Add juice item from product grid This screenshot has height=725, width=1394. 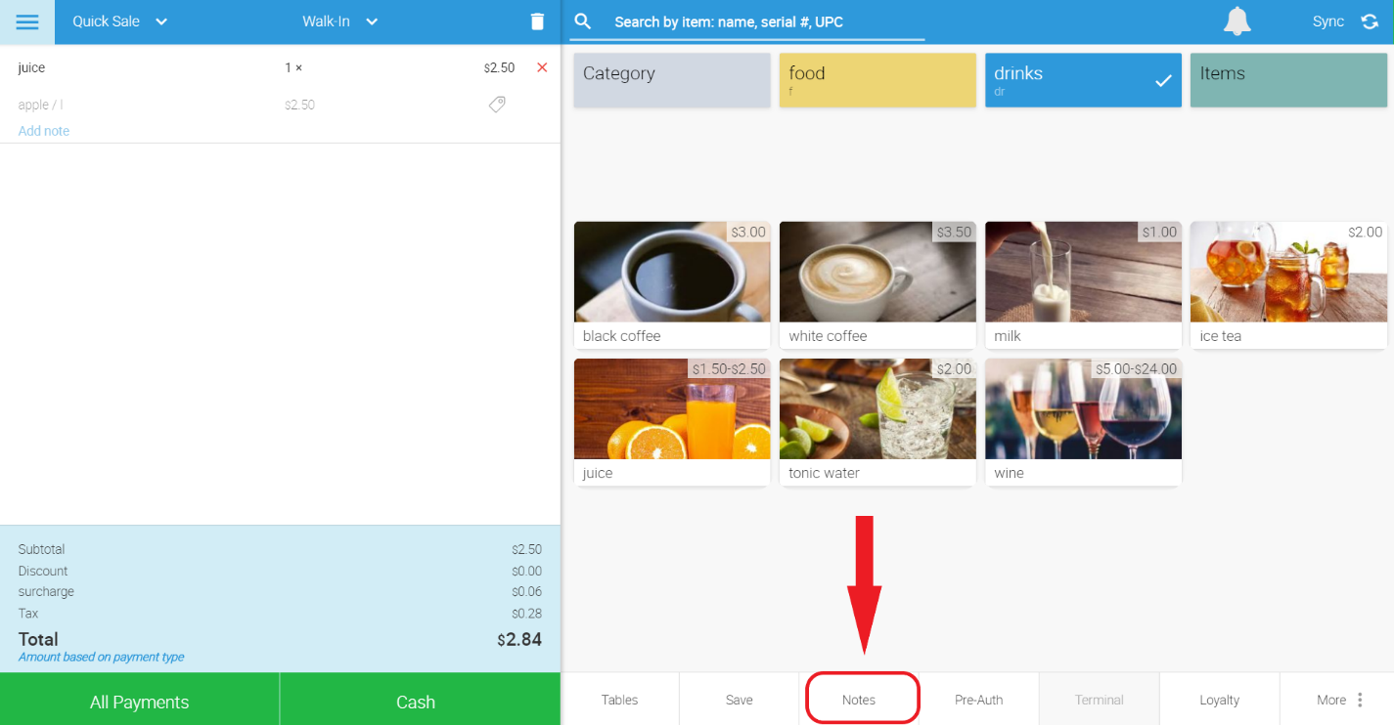[x=672, y=422]
